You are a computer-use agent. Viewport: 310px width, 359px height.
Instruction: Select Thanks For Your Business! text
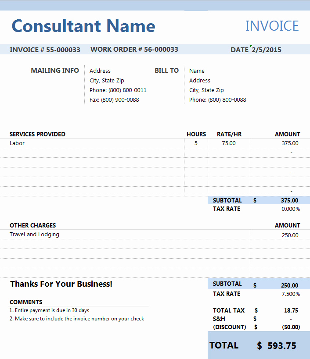point(61,284)
